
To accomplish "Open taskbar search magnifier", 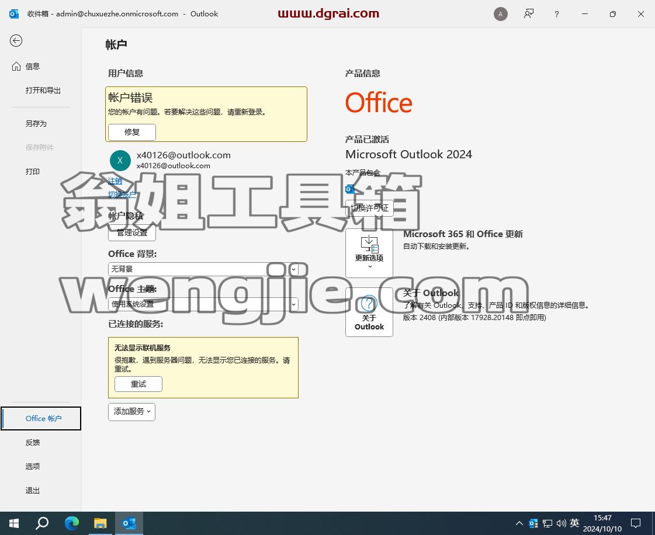I will (x=42, y=523).
